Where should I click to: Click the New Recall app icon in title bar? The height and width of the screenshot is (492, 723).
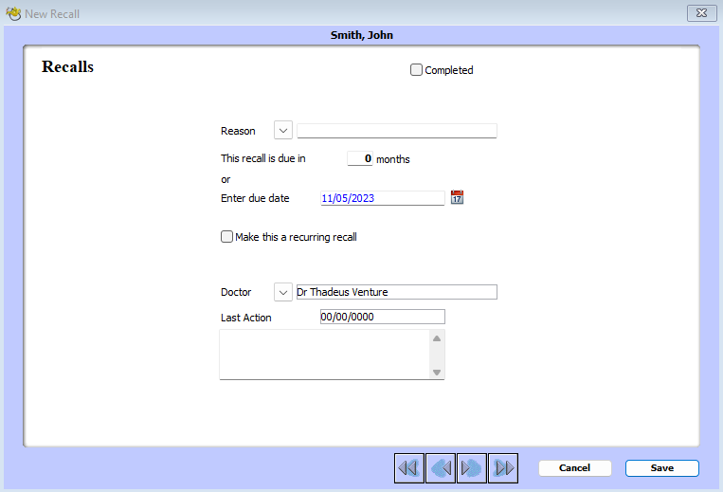13,13
